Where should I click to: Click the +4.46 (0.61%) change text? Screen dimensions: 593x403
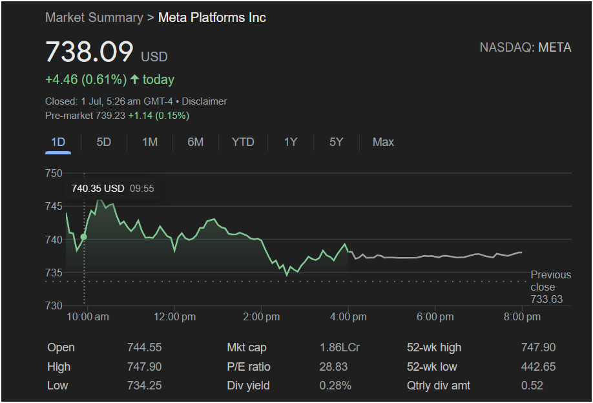tap(86, 79)
